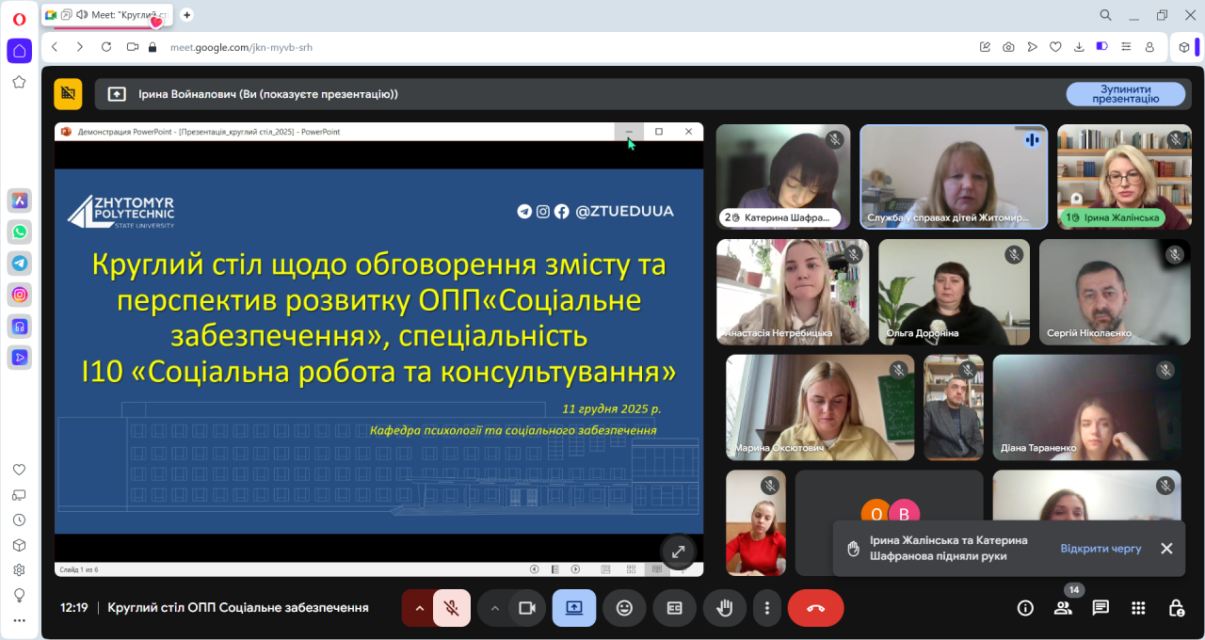The height and width of the screenshot is (640, 1205).
Task: Open the emoji reactions panel
Action: click(x=624, y=608)
